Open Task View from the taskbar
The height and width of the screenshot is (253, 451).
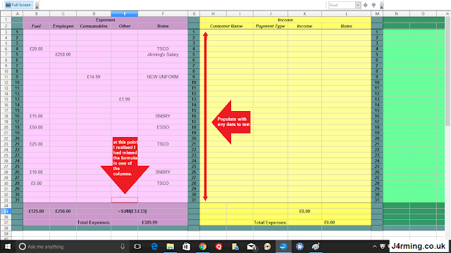click(137, 247)
